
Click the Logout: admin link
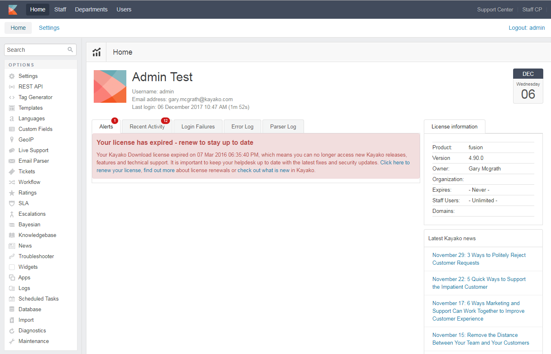[x=527, y=28]
